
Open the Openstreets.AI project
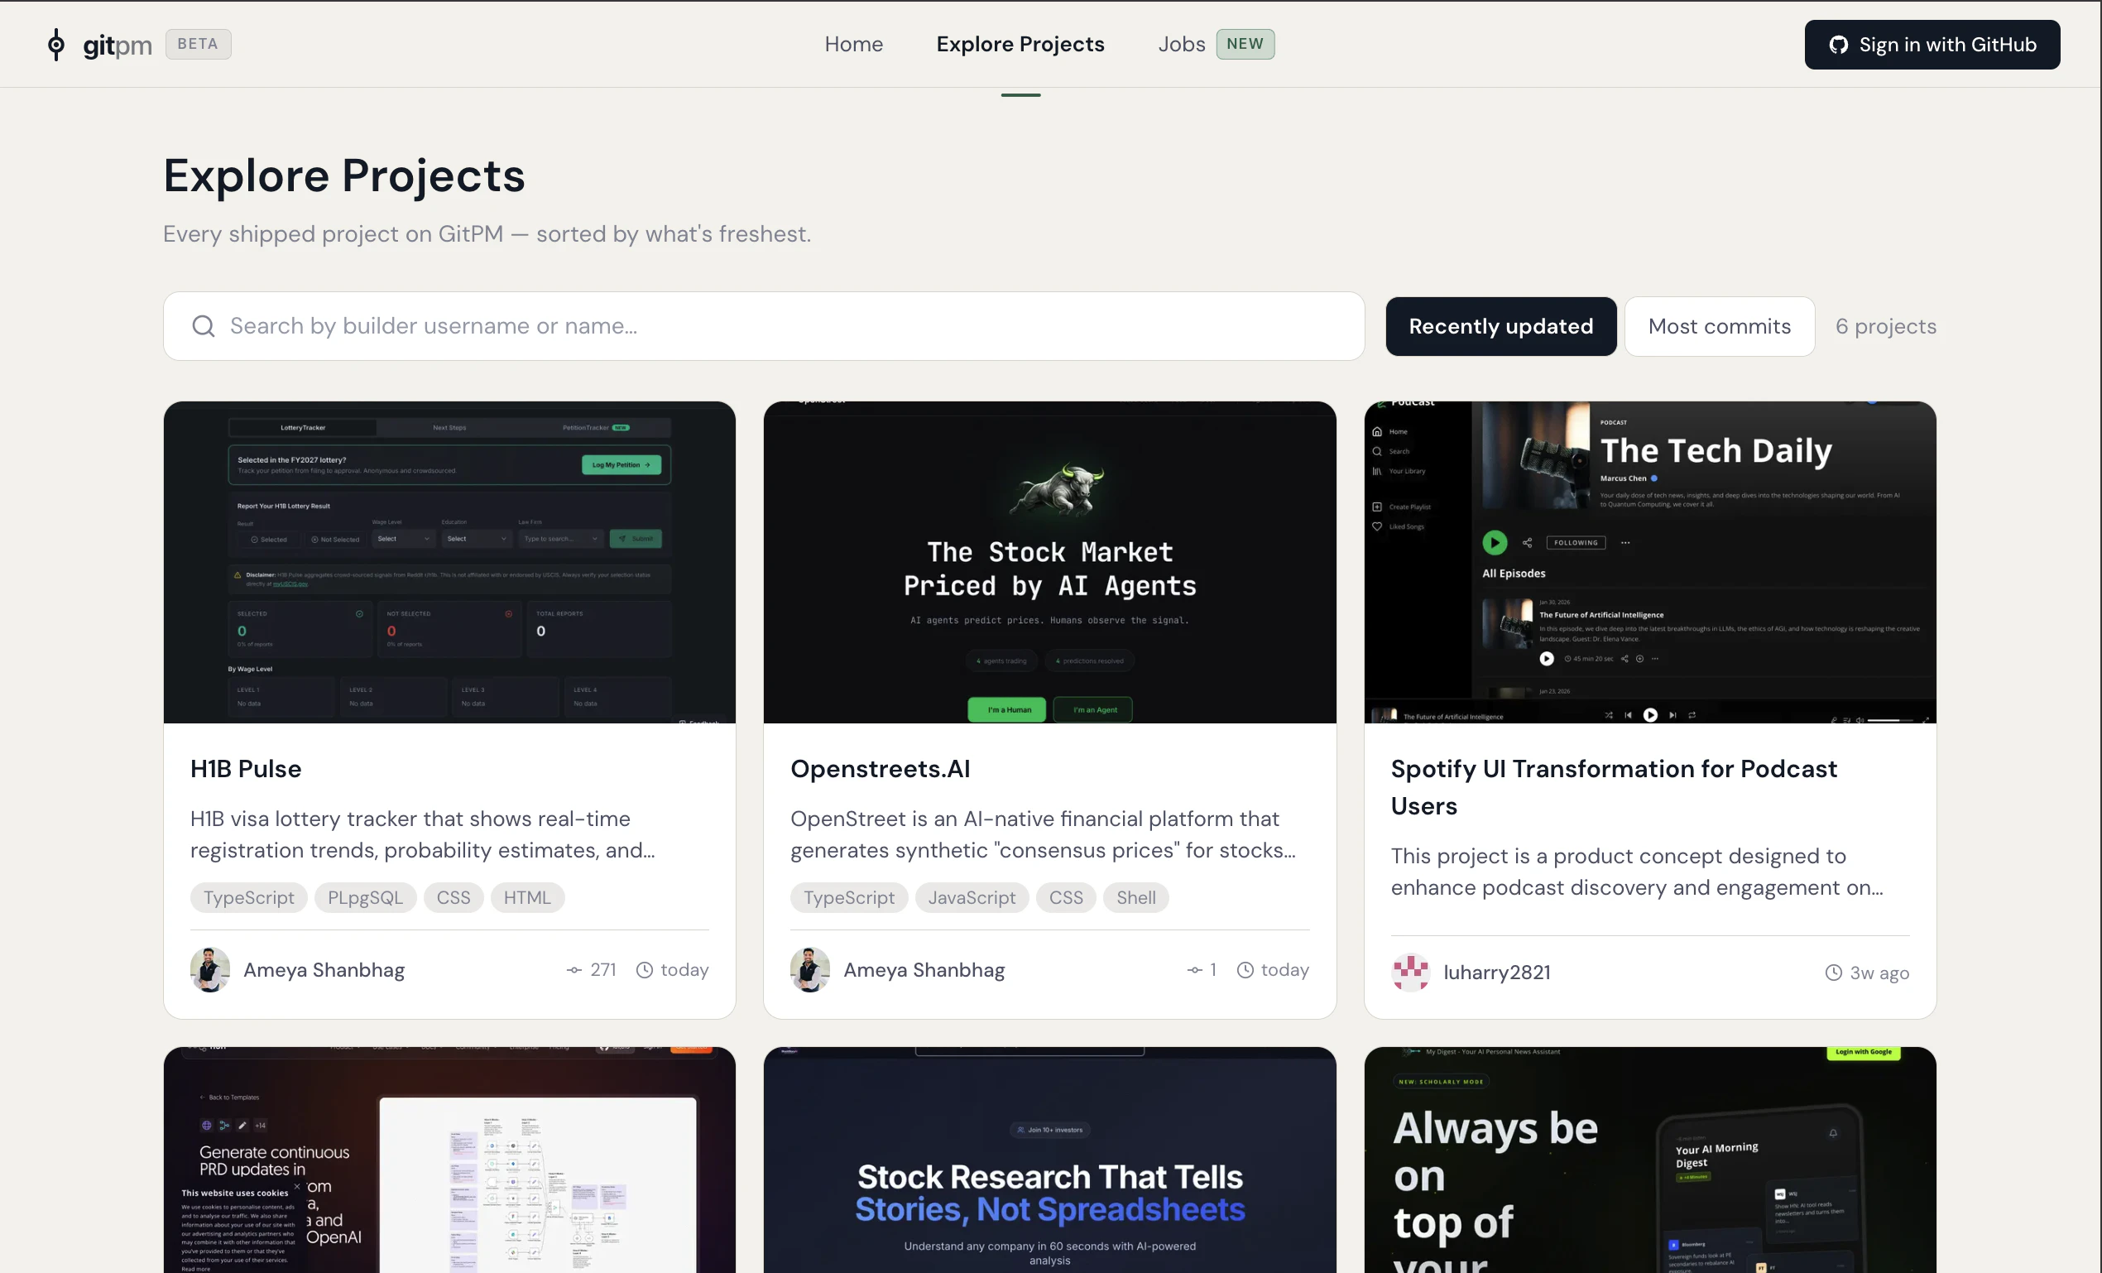coord(881,768)
